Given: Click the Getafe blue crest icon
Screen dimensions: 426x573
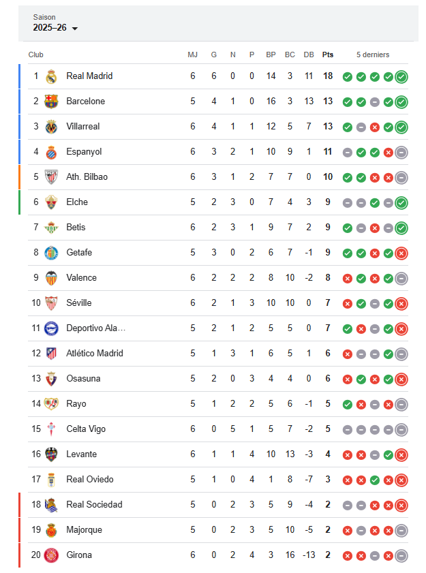Looking at the screenshot, I should click(x=51, y=253).
